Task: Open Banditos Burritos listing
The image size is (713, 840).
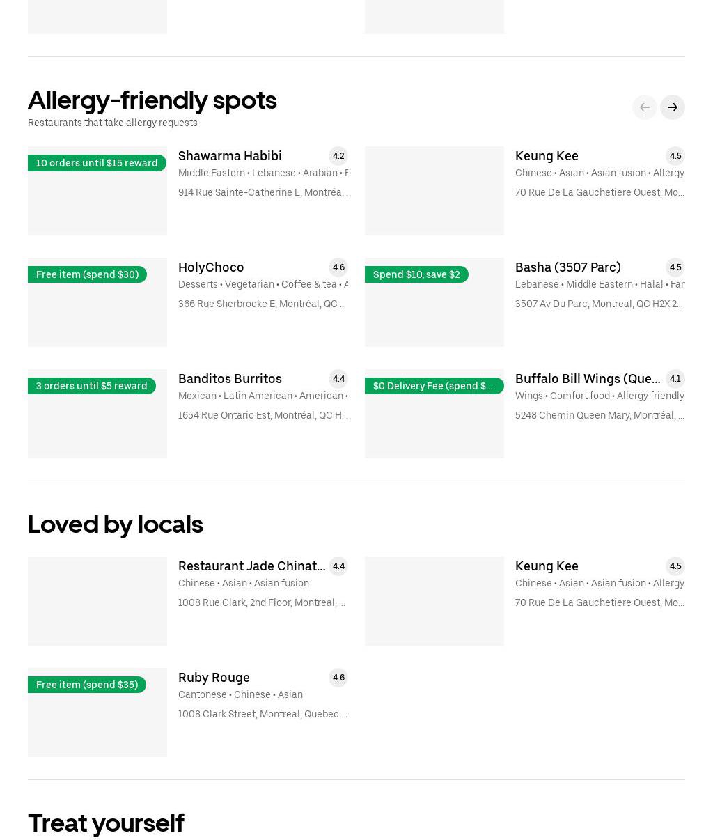Action: point(230,379)
